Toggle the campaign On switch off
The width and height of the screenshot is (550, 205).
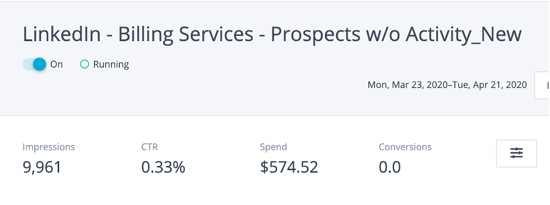click(34, 64)
